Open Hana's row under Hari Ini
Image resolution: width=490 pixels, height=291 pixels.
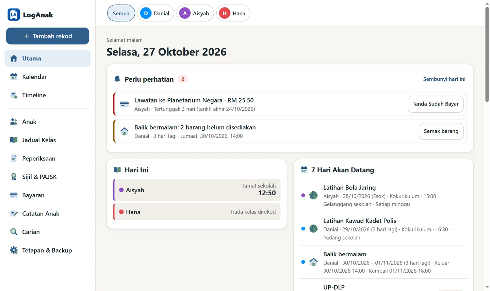(x=197, y=212)
